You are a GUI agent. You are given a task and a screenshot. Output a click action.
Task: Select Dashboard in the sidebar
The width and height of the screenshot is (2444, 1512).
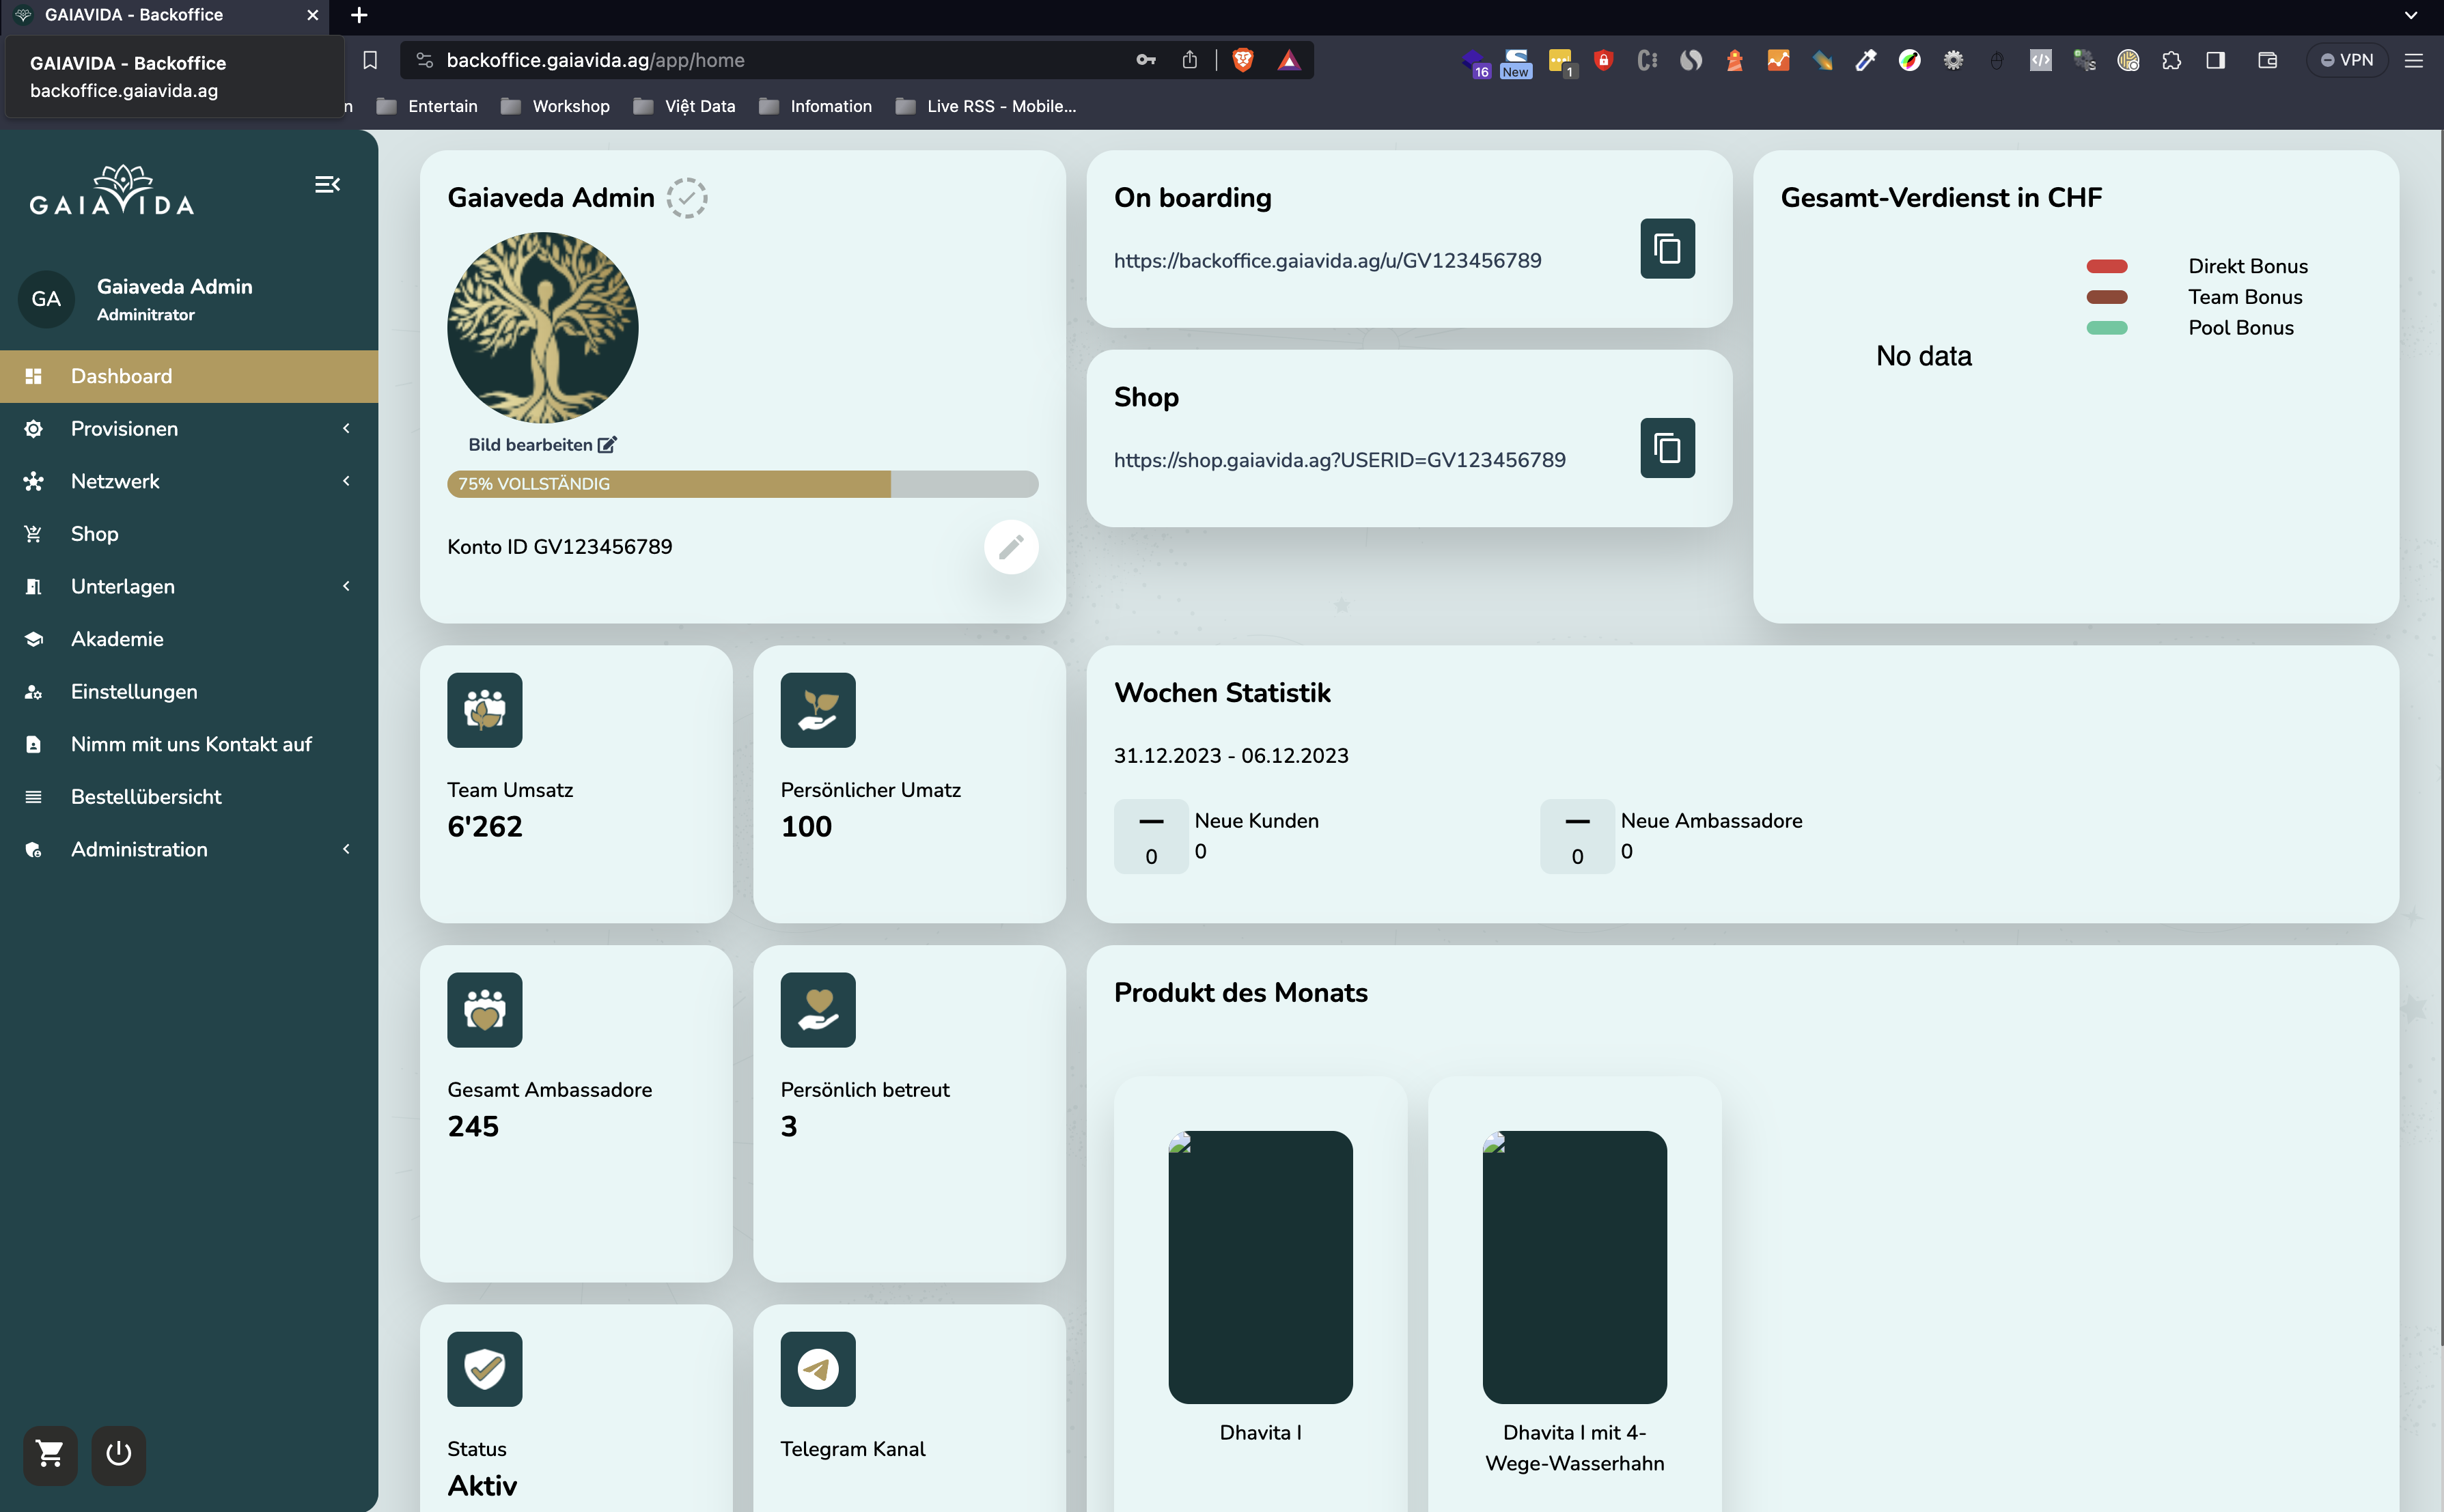tap(121, 376)
